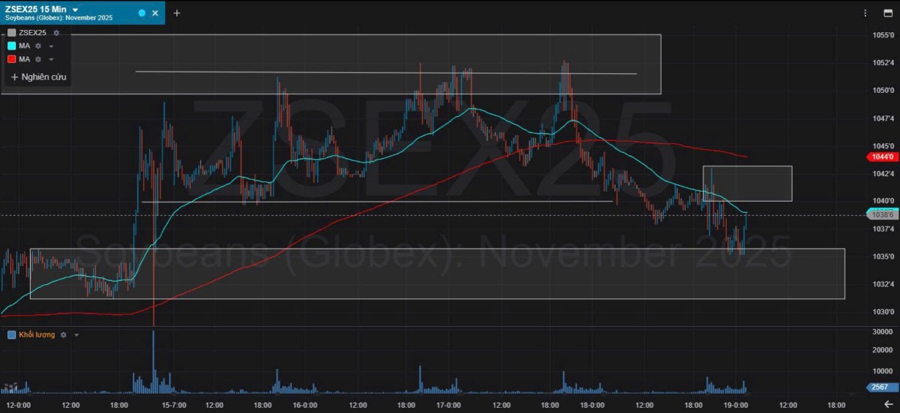Viewport: 900px width, 413px height.
Task: Click the 17-0:00 time axis label
Action: tap(448, 405)
